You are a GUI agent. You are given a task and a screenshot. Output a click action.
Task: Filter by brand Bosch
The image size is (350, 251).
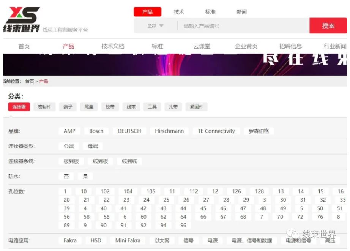(x=96, y=131)
